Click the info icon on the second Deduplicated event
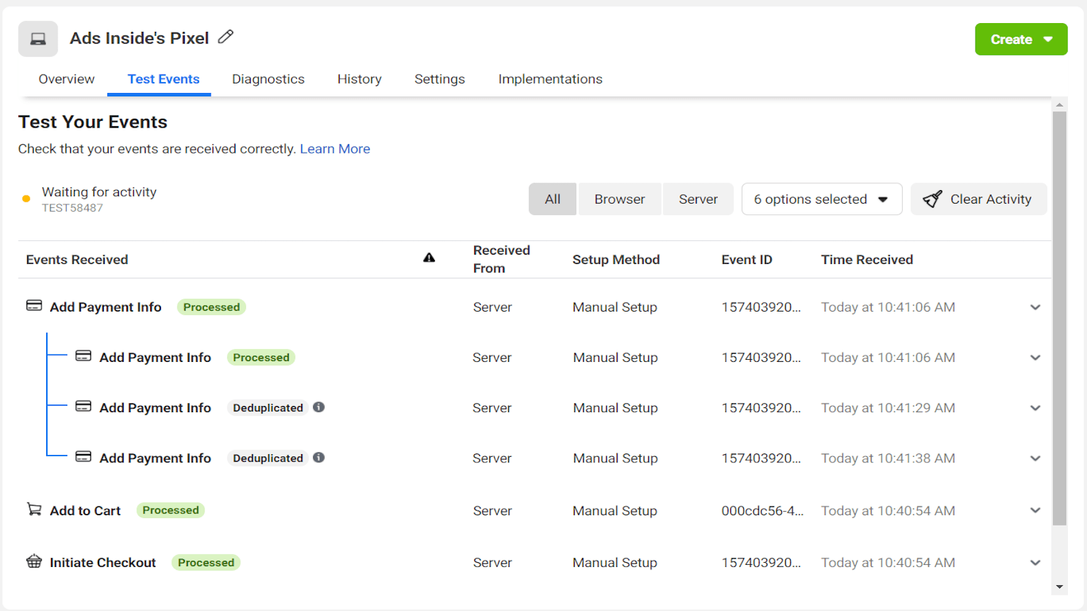Screen dimensions: 1087x611 point(319,458)
